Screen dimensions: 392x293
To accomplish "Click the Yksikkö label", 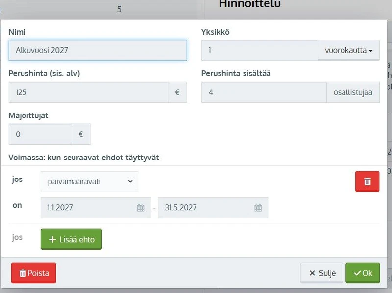I will click(x=215, y=32).
